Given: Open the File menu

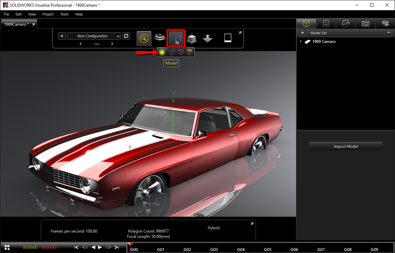Looking at the screenshot, I should pos(6,14).
